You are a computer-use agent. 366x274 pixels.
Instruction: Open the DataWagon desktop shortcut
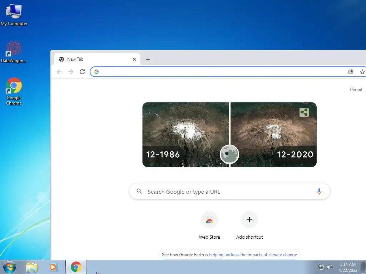[14, 52]
